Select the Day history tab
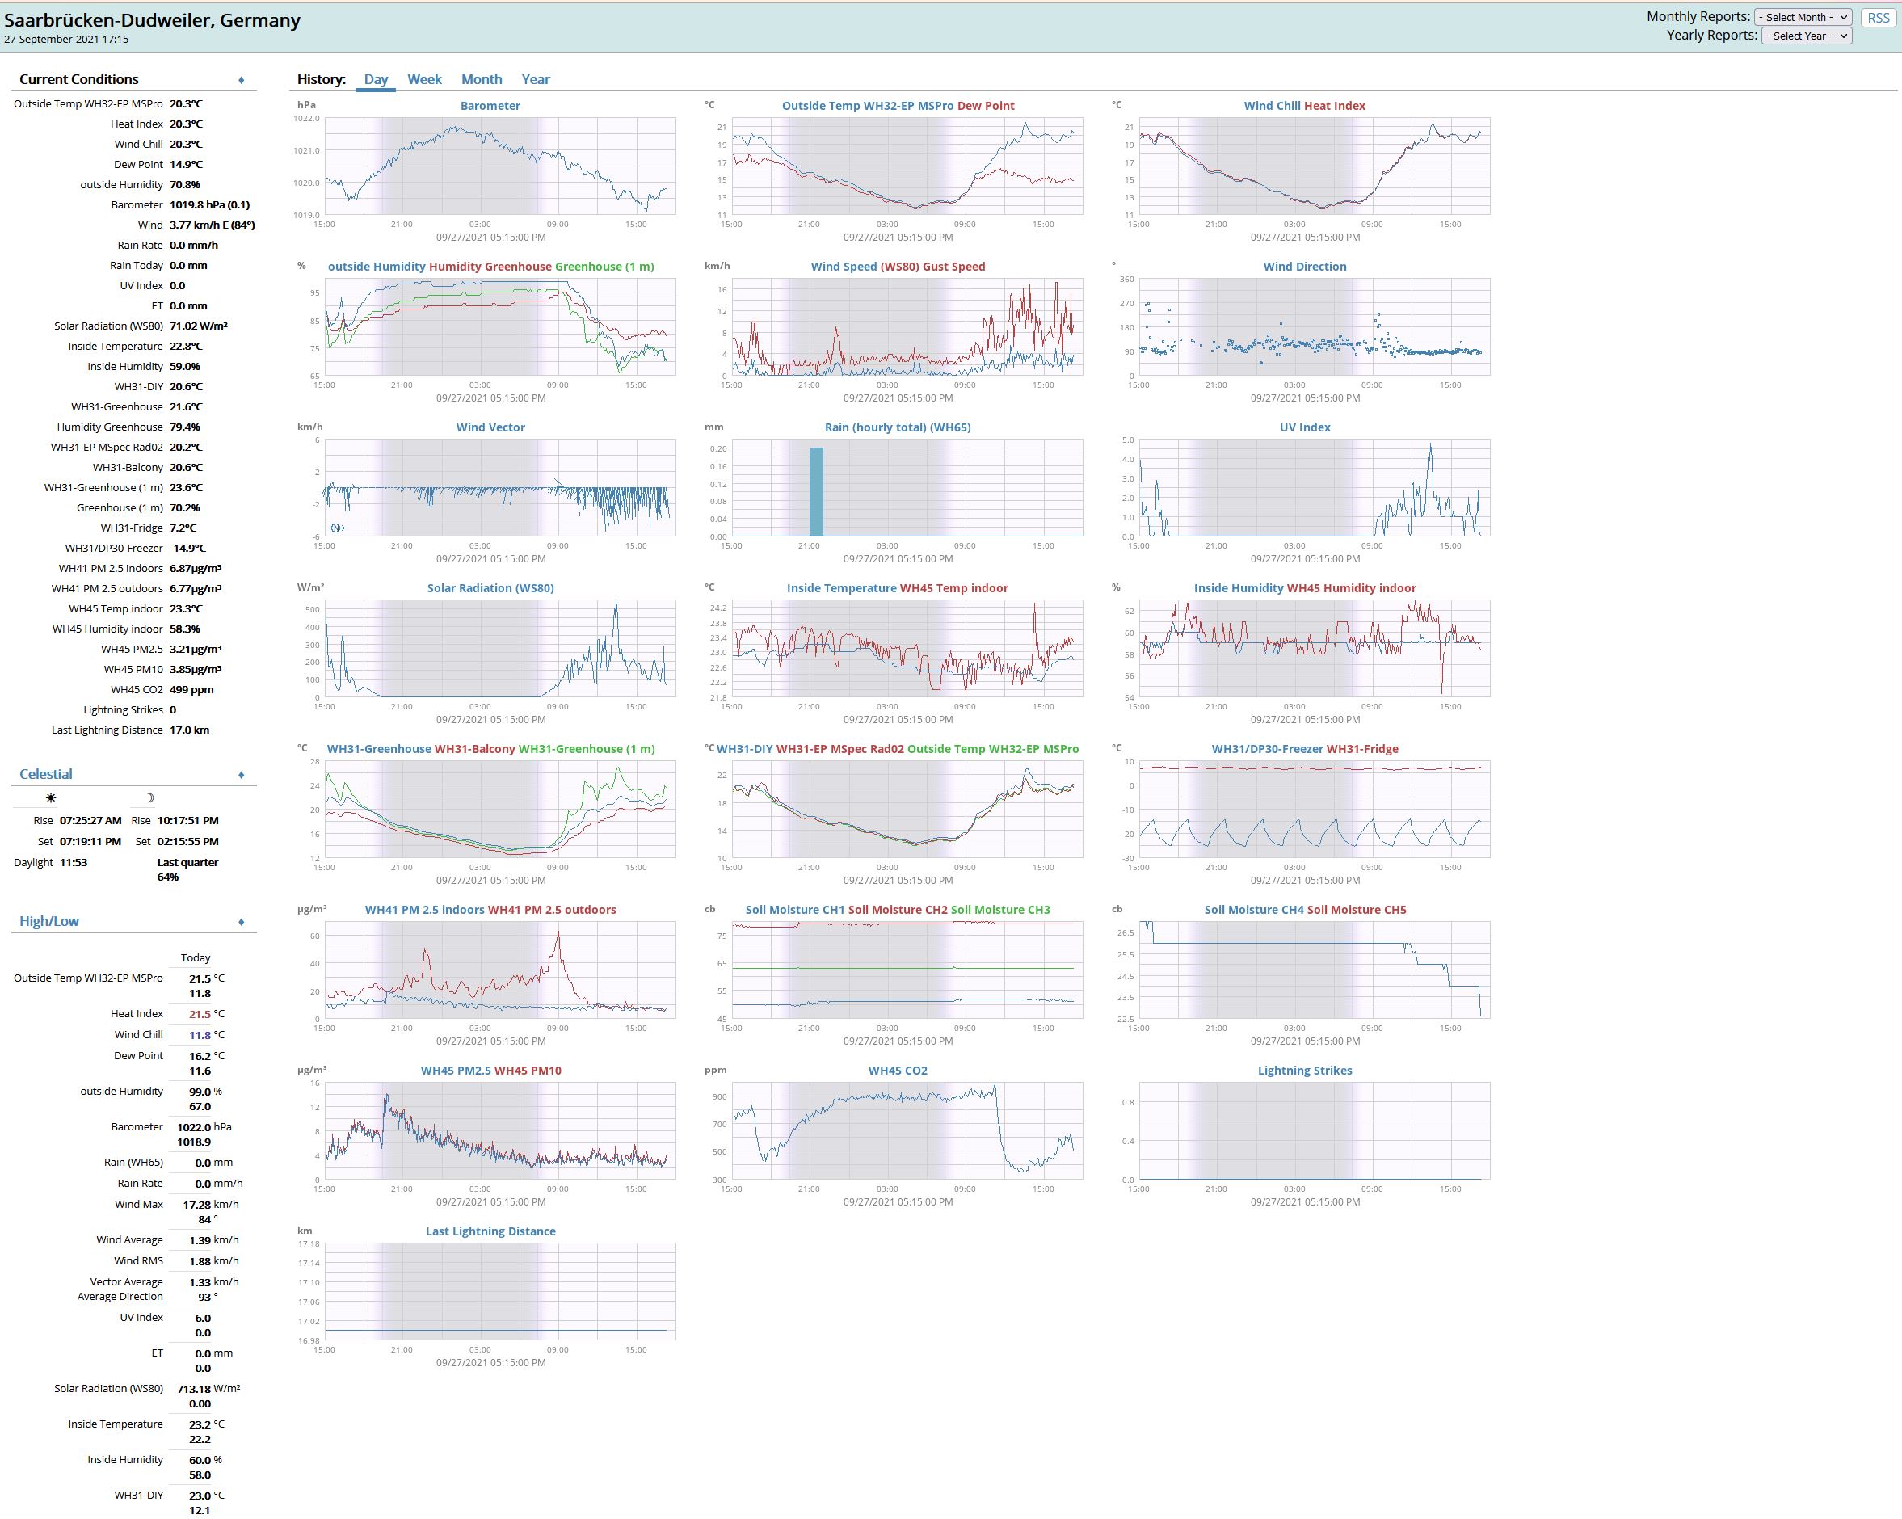The height and width of the screenshot is (1519, 1902). (376, 79)
